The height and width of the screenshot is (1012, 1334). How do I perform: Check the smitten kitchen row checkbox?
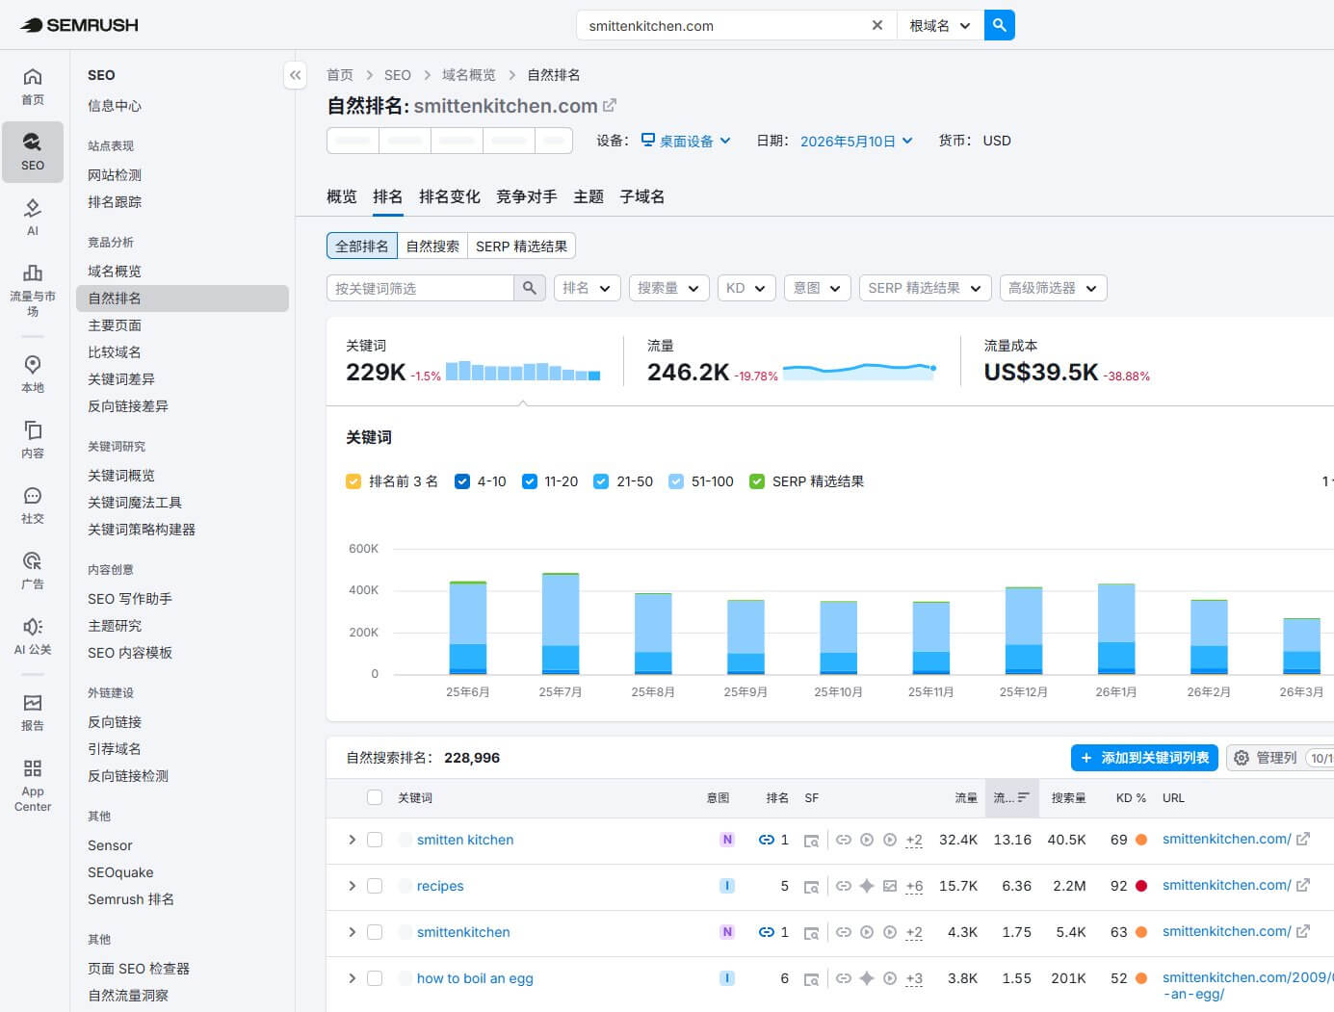(x=375, y=840)
